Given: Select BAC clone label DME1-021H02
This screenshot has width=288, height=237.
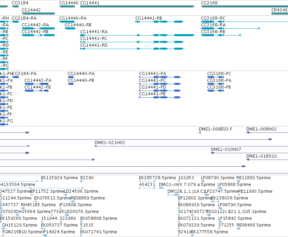Looking at the screenshot, I should click(x=110, y=143).
